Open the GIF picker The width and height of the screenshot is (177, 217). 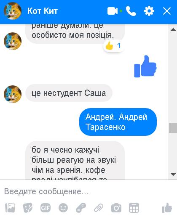coord(46,208)
